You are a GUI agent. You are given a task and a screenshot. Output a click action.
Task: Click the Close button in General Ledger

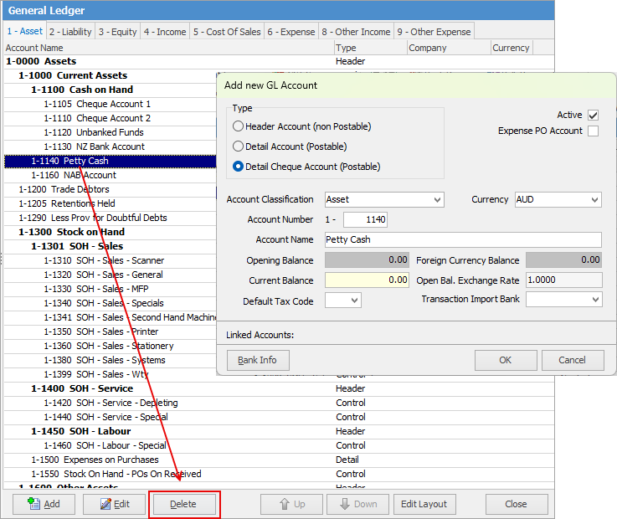click(517, 504)
